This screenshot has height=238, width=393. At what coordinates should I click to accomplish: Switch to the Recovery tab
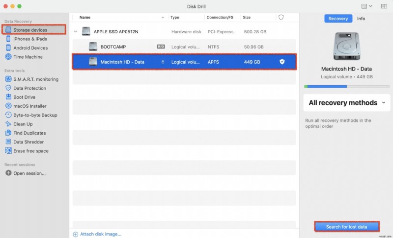(x=338, y=19)
